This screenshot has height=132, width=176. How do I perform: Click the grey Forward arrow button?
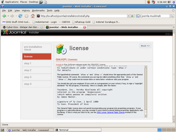tap(12, 16)
